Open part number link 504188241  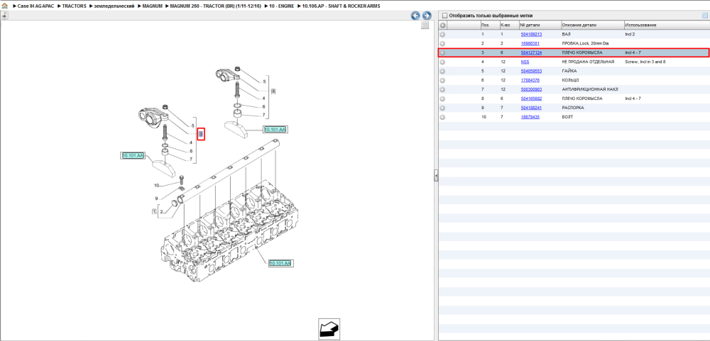[531, 108]
